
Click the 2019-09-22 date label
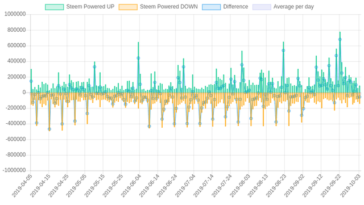pos(330,186)
